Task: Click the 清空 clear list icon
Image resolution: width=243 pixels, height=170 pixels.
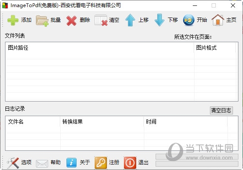Action: (x=101, y=20)
